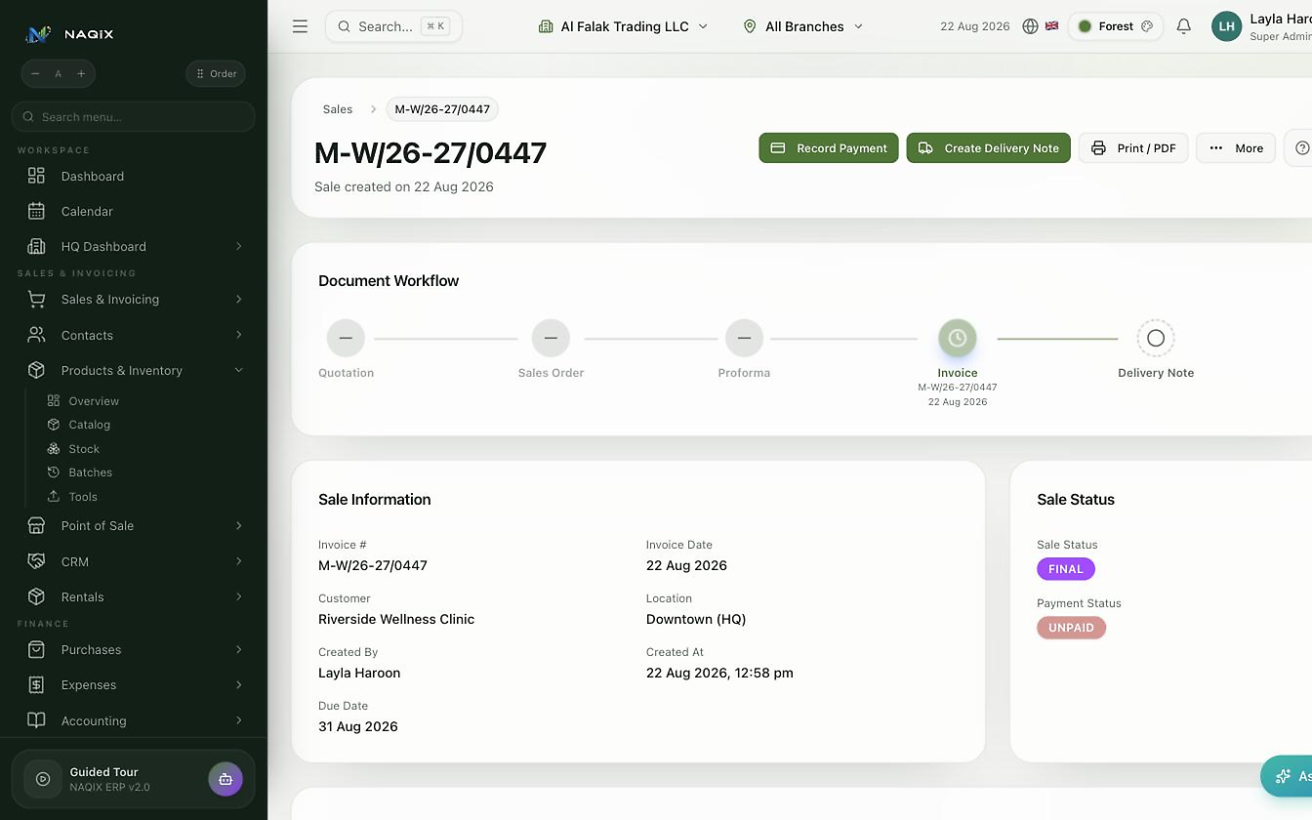Click the Dashboard grid icon
The height and width of the screenshot is (820, 1312).
click(x=36, y=176)
